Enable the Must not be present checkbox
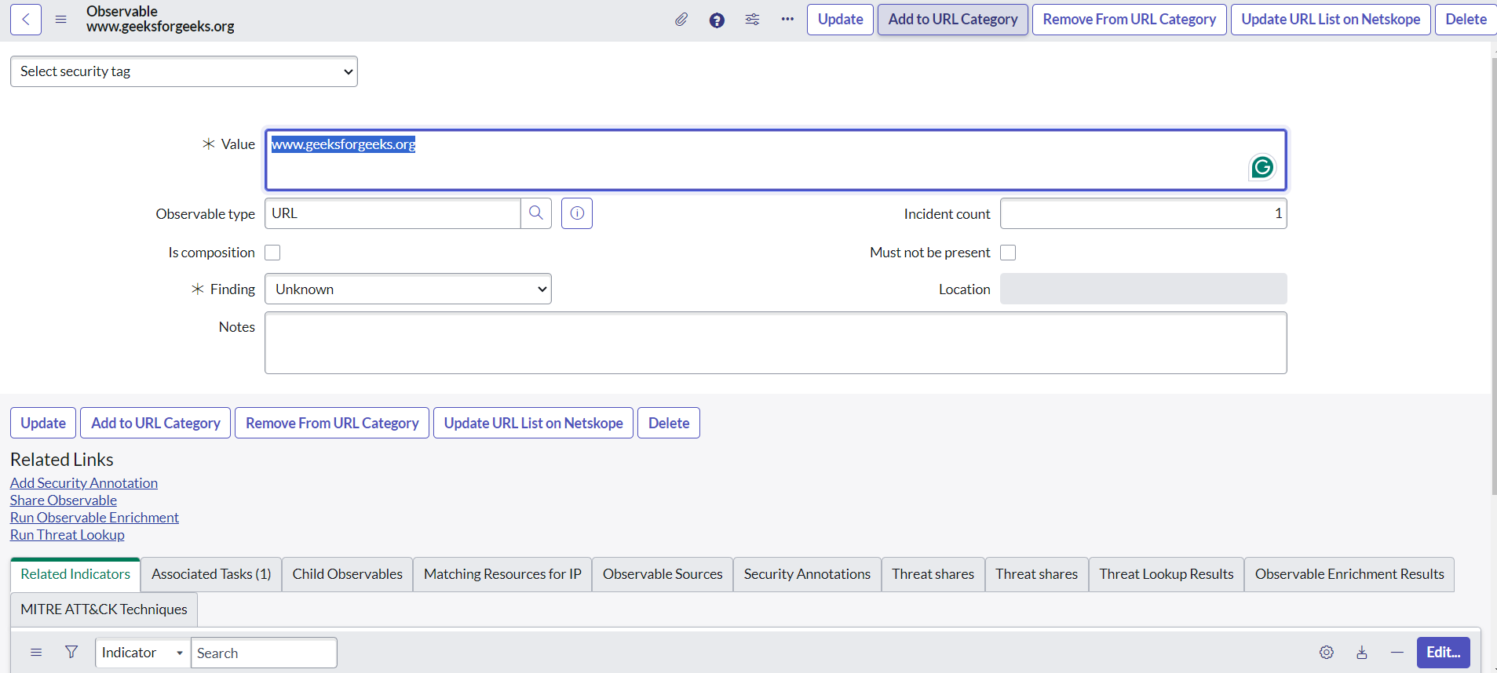Image resolution: width=1497 pixels, height=673 pixels. pos(1008,253)
